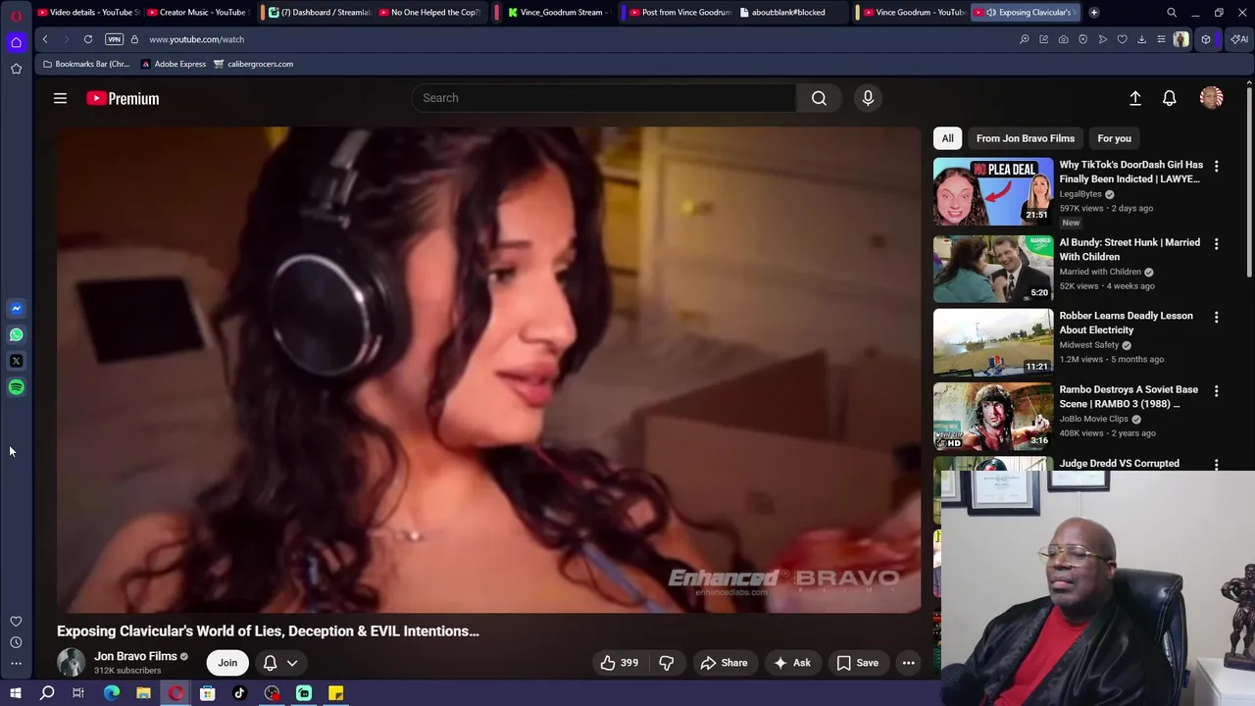Switch to 'Creator Music - YouTube' tab
The image size is (1255, 706).
(199, 13)
